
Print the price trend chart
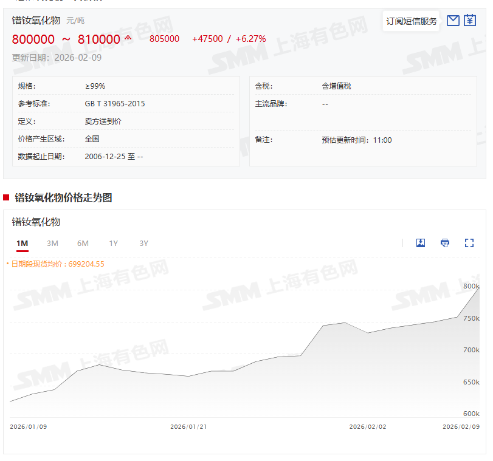click(445, 243)
